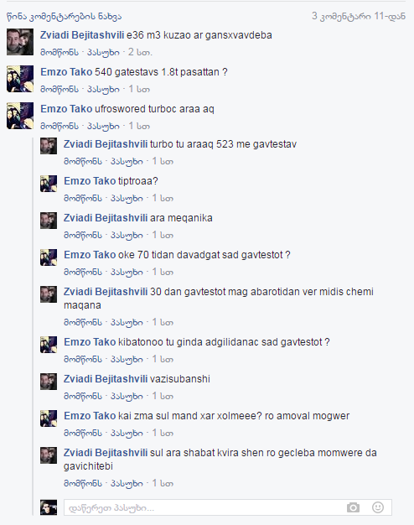Viewport: 414px width, 525px height.
Task: Attach a photo using the camera icon
Action: [x=353, y=507]
